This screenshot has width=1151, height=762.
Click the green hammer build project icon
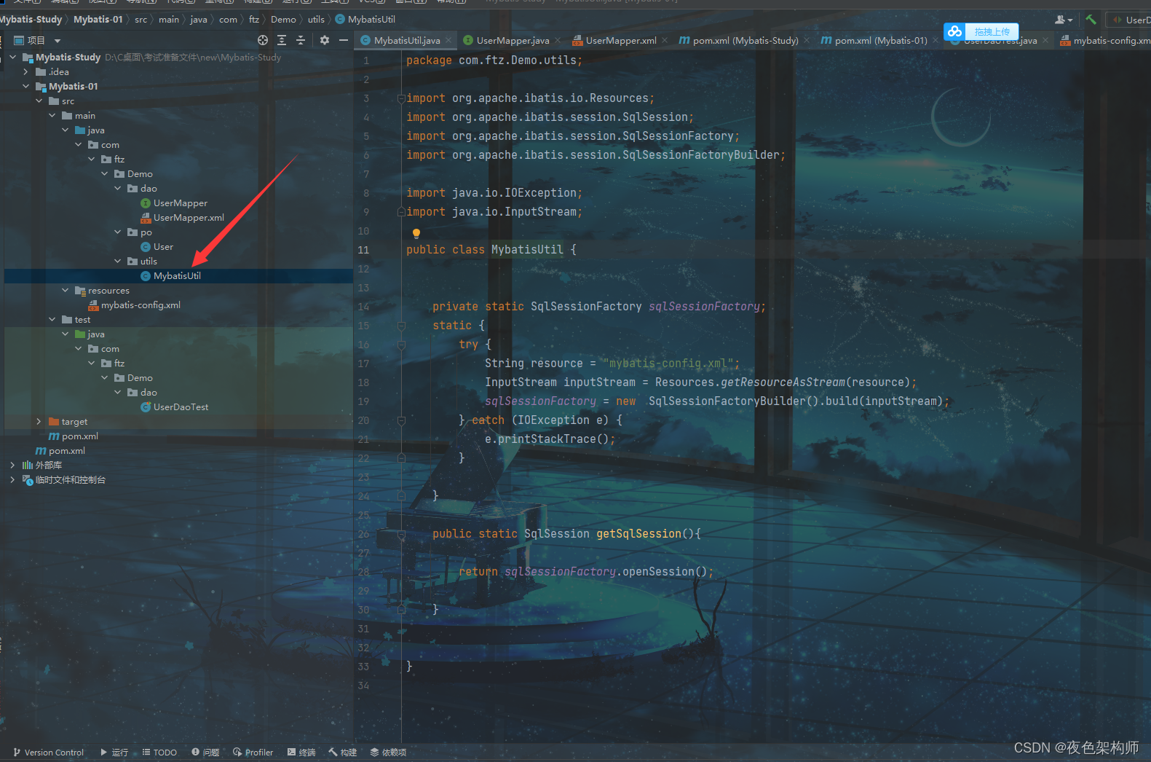(x=1091, y=20)
